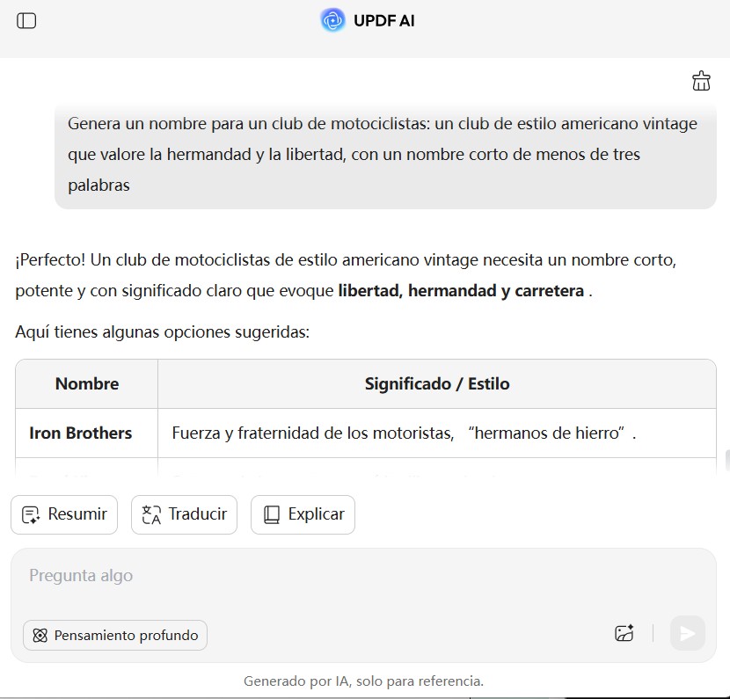Click the Resumir quick action

point(64,514)
